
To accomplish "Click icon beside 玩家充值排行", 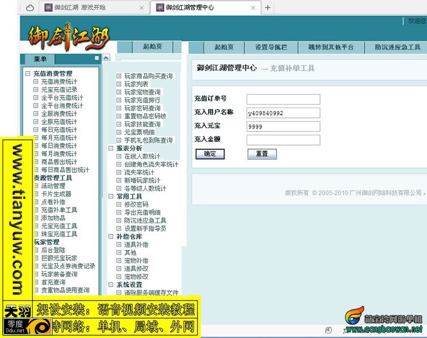I will 119,100.
